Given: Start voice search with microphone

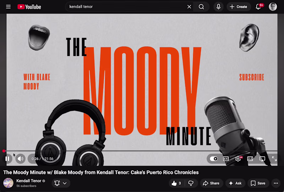Looking at the screenshot, I should pyautogui.click(x=218, y=7).
